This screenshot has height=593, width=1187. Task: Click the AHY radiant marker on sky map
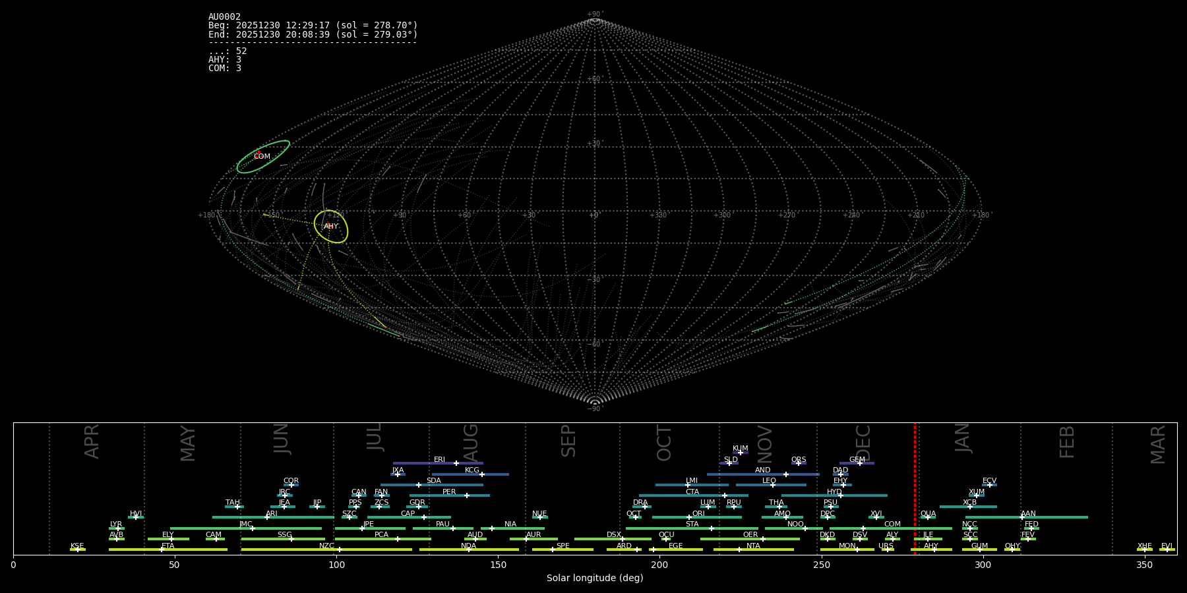pos(330,227)
